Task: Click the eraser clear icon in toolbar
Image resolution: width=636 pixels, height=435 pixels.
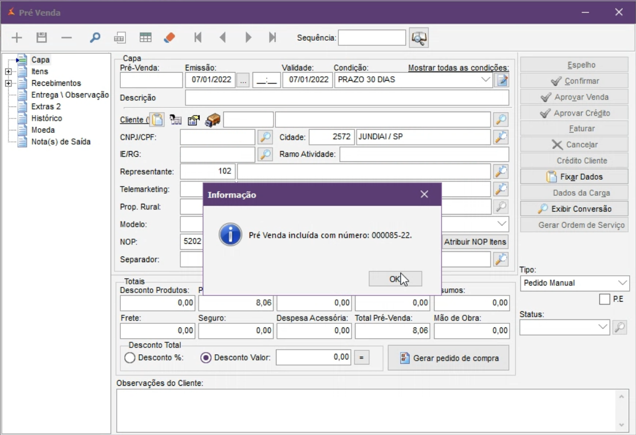Action: coord(169,38)
